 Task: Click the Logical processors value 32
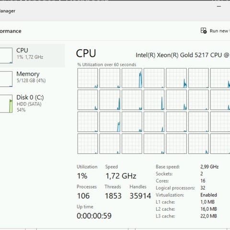[x=203, y=188]
